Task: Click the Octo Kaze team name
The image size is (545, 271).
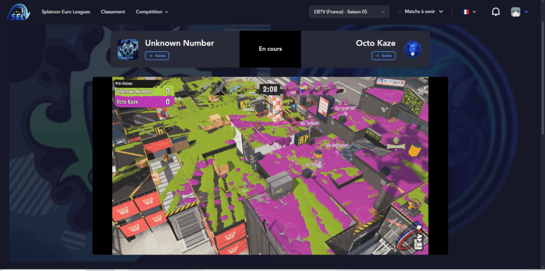Action: pyautogui.click(x=375, y=43)
